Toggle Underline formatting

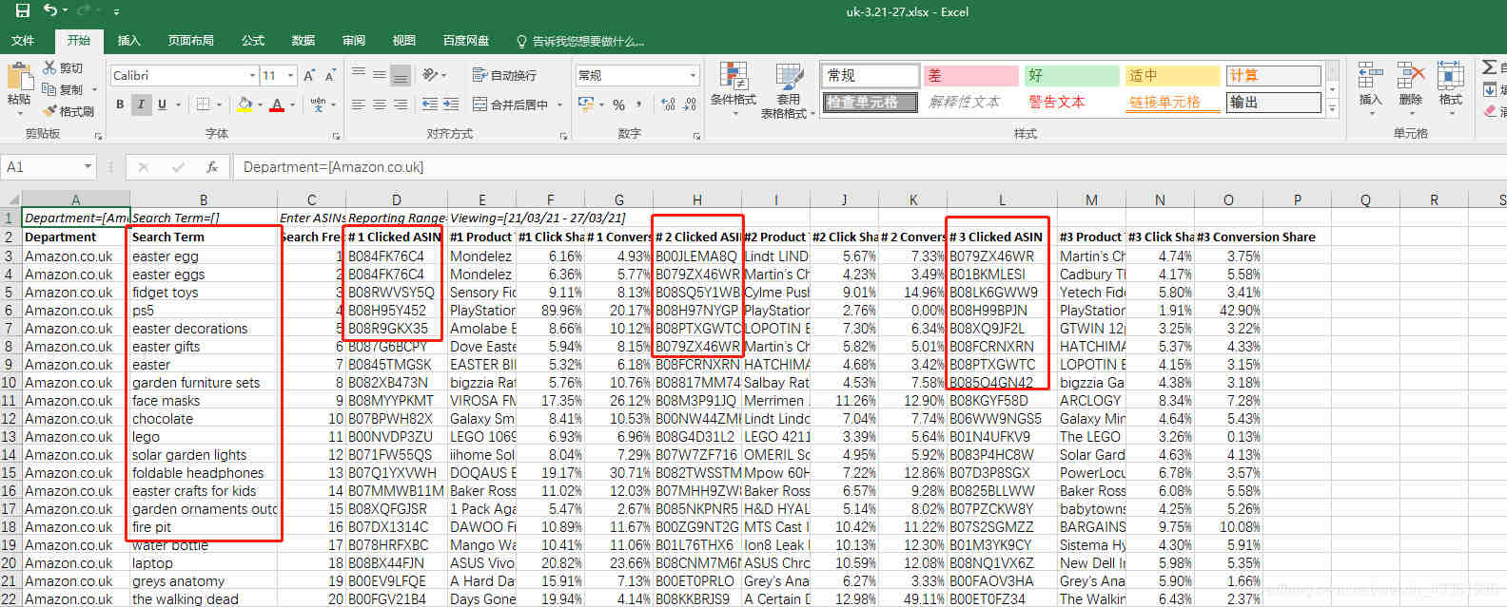point(162,104)
